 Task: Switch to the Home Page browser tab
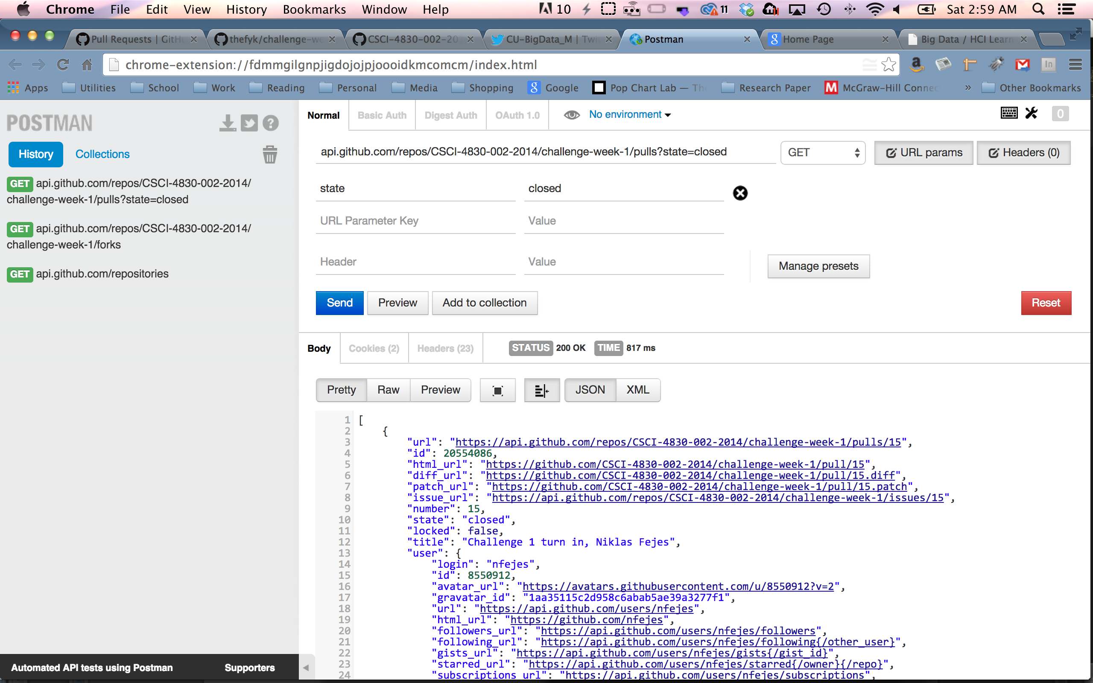[828, 39]
